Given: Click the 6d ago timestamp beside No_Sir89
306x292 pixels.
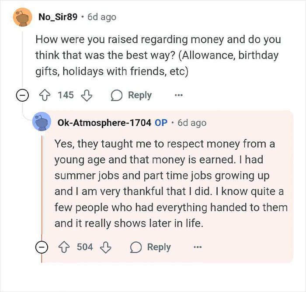Looking at the screenshot, I should coord(102,17).
